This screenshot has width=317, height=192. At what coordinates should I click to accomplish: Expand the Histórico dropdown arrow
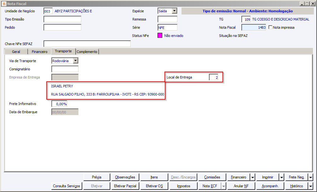click(x=310, y=186)
